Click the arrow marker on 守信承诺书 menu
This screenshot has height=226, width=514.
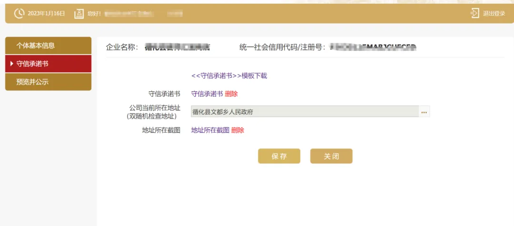click(x=12, y=64)
